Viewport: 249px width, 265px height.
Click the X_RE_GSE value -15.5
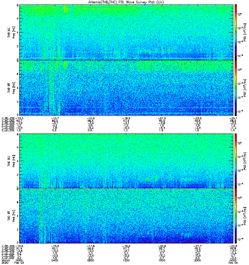[x=55, y=246]
